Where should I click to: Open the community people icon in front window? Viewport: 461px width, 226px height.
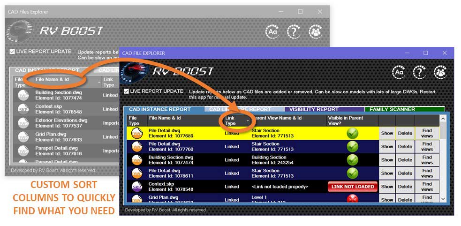[x=440, y=72]
